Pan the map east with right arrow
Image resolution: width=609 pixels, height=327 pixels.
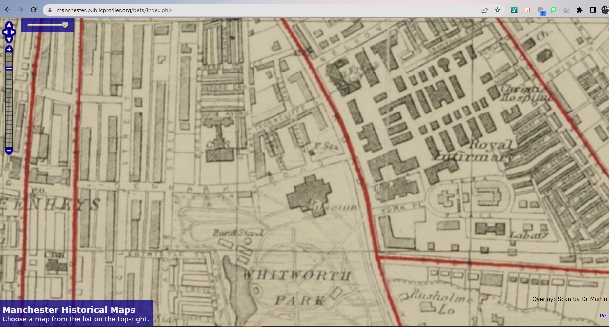coord(13,32)
